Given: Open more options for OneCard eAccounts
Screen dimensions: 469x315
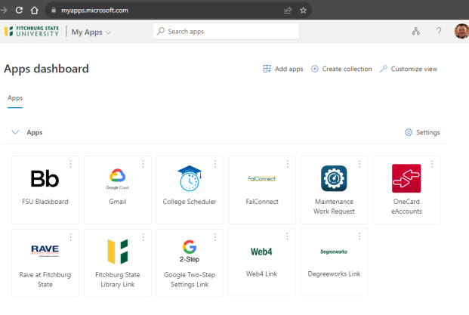Looking at the screenshot, I should coord(432,164).
